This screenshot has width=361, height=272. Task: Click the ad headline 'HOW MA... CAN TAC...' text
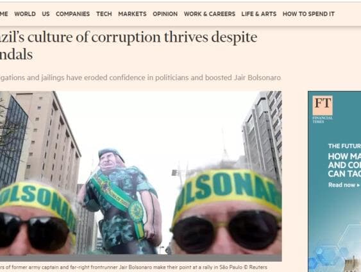point(344,165)
